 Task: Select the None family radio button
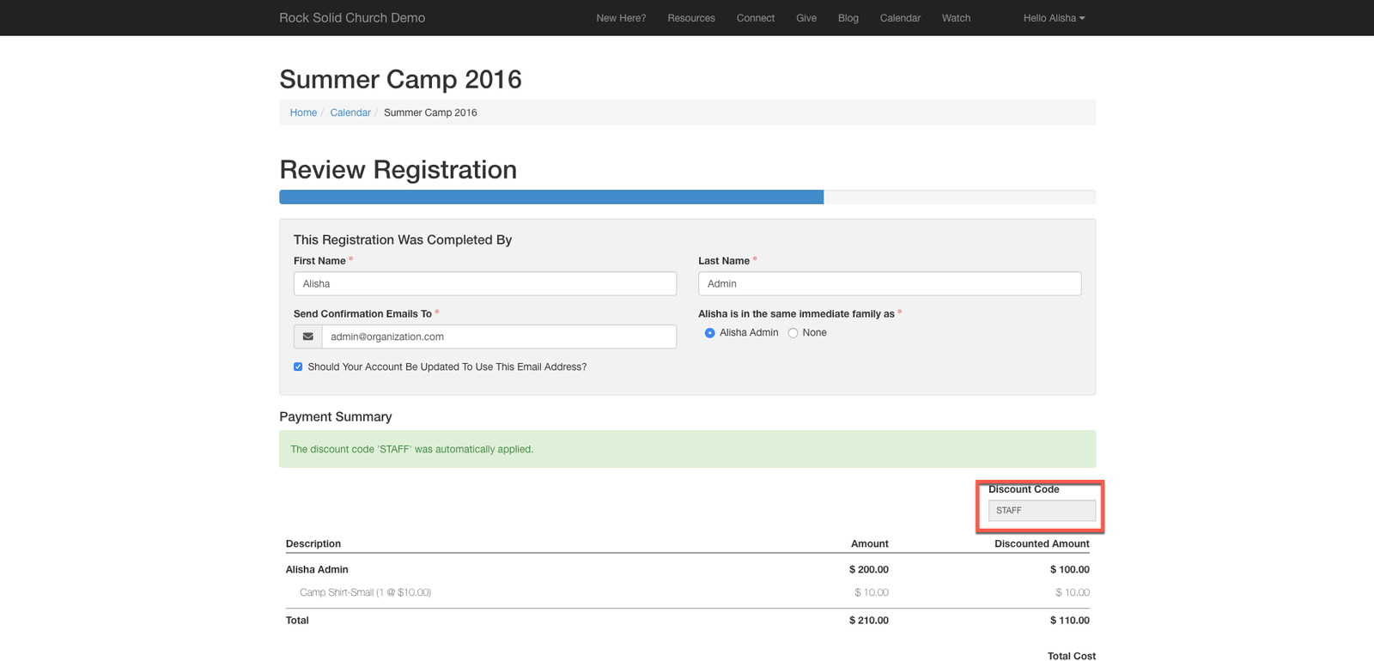tap(793, 333)
